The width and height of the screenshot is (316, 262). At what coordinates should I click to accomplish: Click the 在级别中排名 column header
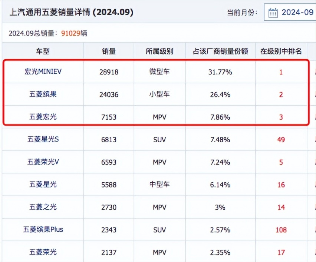(x=281, y=52)
